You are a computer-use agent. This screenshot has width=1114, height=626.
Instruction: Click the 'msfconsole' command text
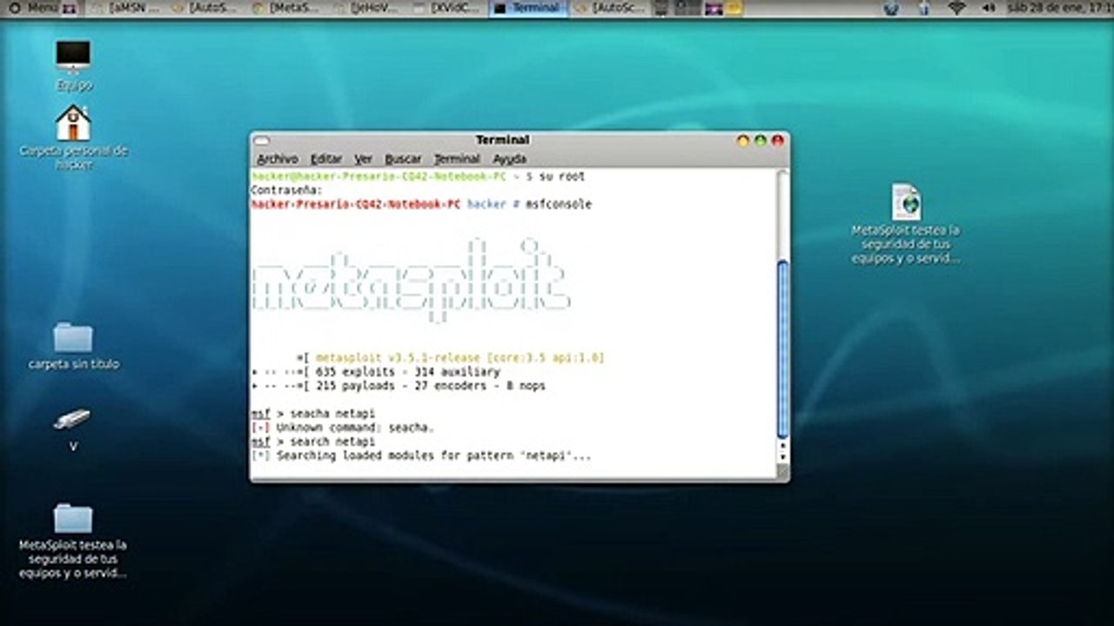tap(558, 204)
